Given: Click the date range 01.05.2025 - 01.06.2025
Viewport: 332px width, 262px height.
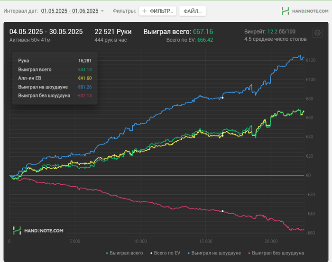Looking at the screenshot, I should [x=70, y=11].
